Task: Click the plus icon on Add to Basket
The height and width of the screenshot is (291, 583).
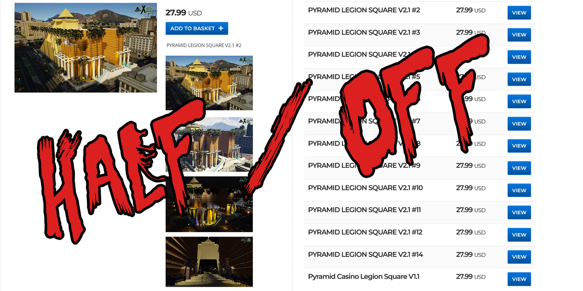Action: click(221, 28)
